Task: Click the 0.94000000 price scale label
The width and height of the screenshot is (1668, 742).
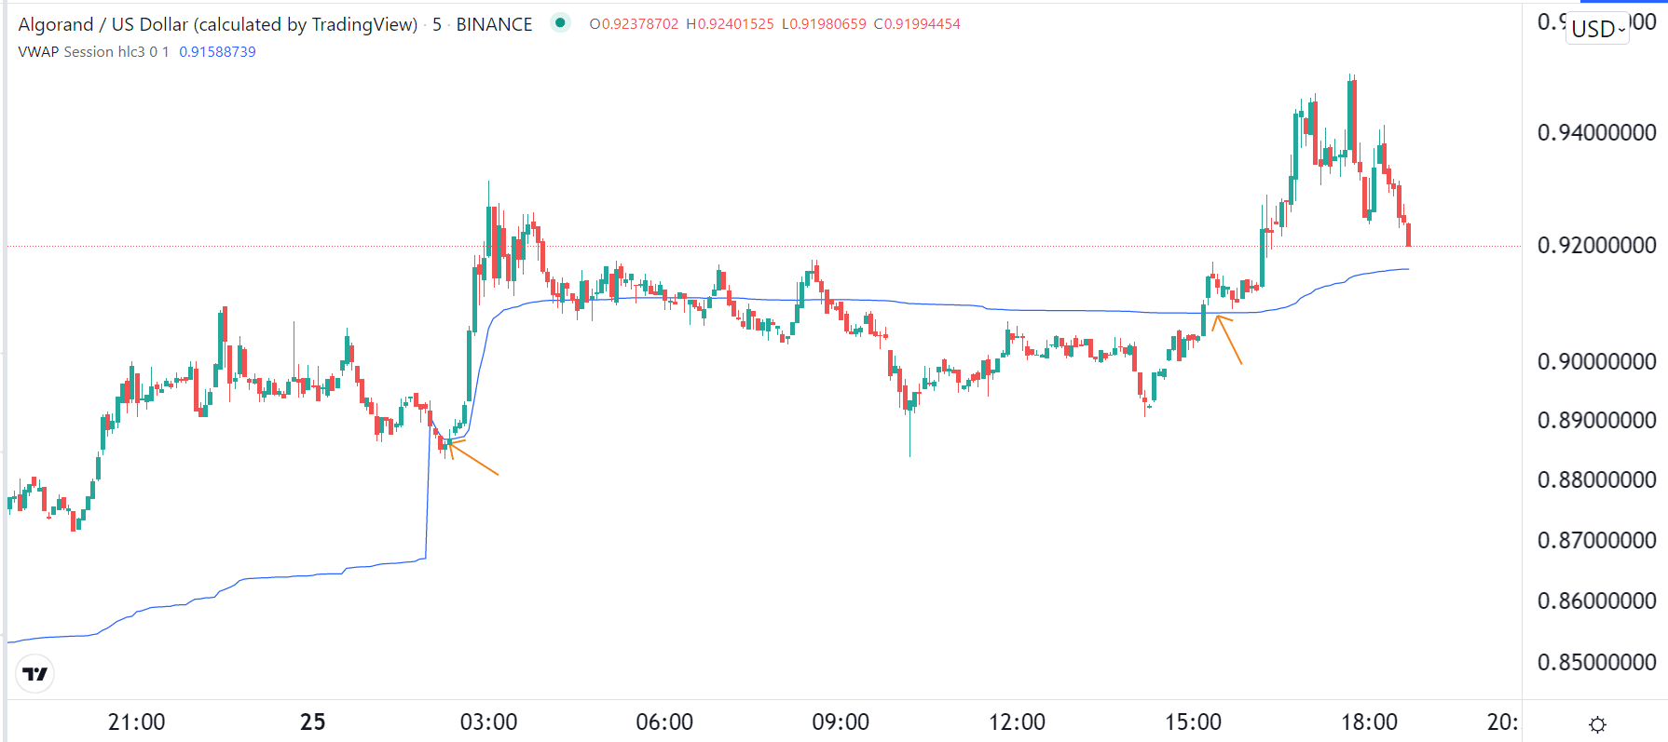Action: point(1596,133)
